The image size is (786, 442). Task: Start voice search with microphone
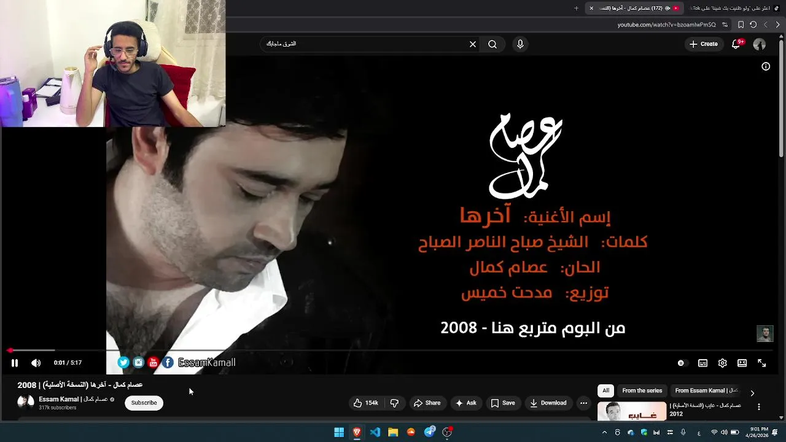click(520, 44)
